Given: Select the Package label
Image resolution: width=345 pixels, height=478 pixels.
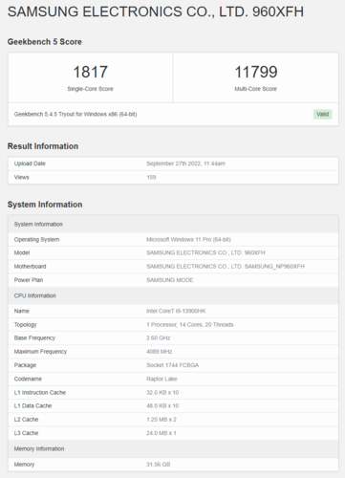Looking at the screenshot, I should point(25,365).
